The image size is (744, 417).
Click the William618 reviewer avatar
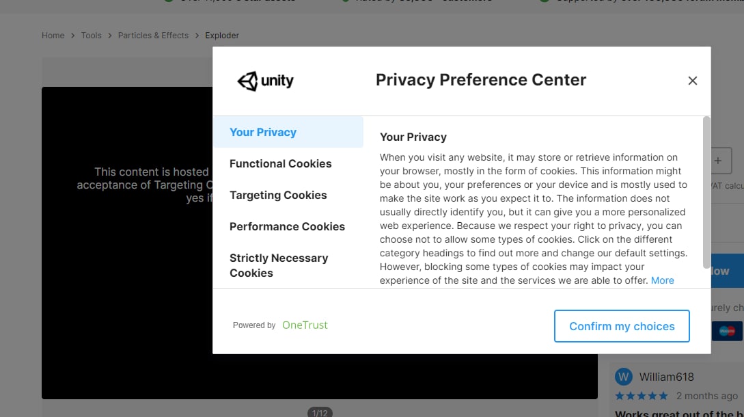click(x=623, y=377)
